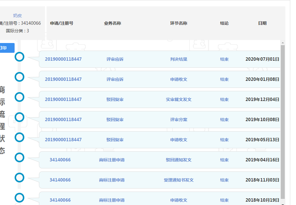Click registration number 34140066 in the 驳回通知发文 row
The height and width of the screenshot is (205, 296).
pyautogui.click(x=60, y=160)
